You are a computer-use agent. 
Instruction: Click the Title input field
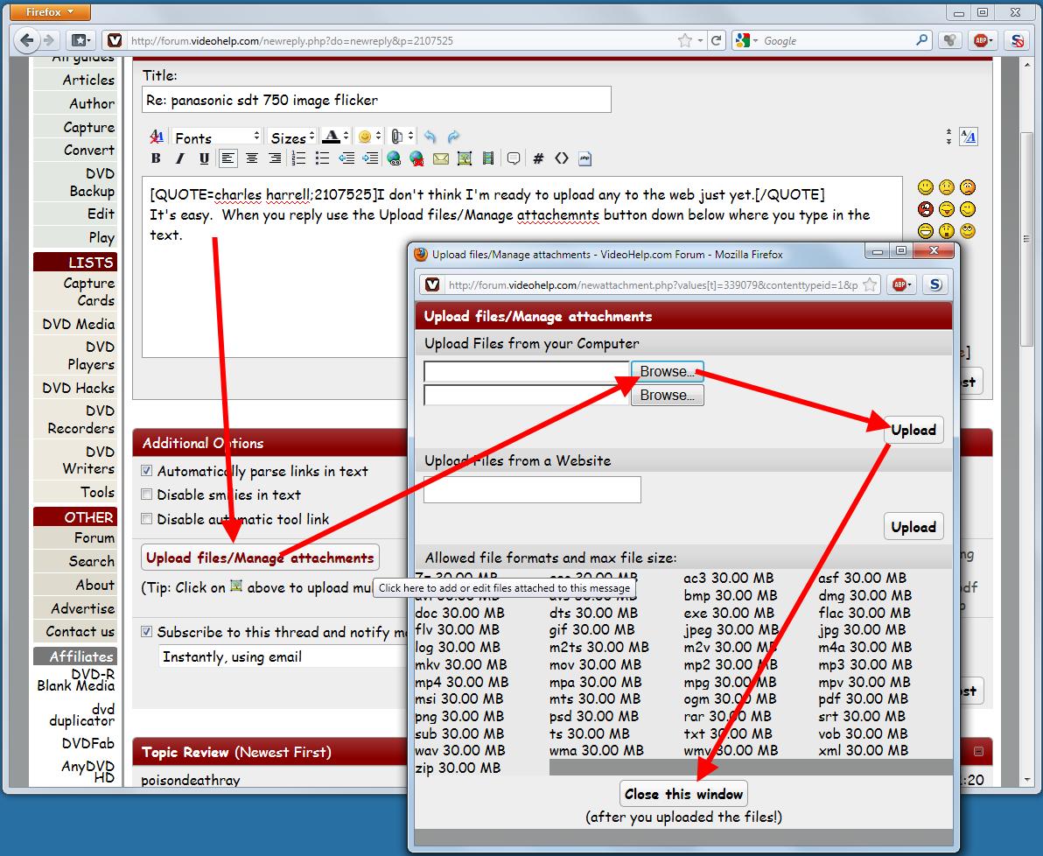click(x=376, y=100)
